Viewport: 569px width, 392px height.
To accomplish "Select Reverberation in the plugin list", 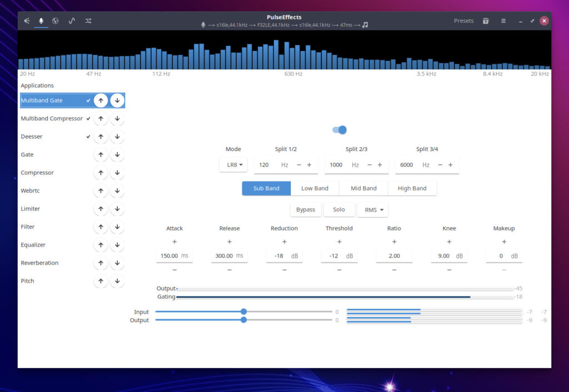I will tap(73, 263).
